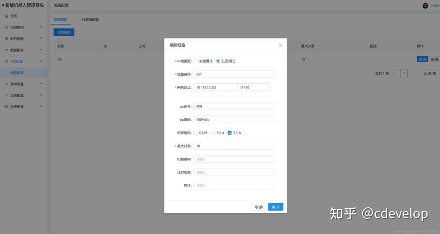Click the home icon beside 首页
This screenshot has height=234, width=440.
(6, 16)
